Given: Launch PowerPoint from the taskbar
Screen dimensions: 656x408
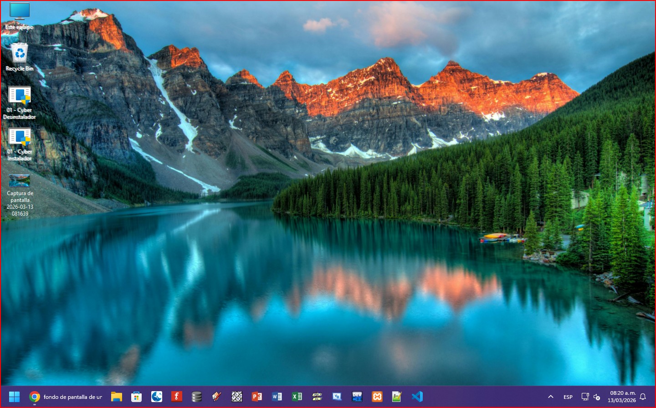Looking at the screenshot, I should (257, 397).
